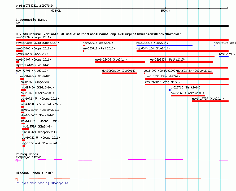Click the nsv1015989 blue variant bar
The image size is (236, 191).
(224, 57)
